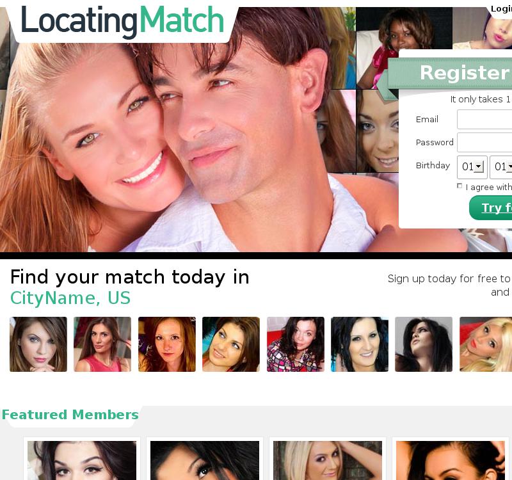This screenshot has width=512, height=480.
Task: Open the grayscale dark-haired member thumbnail
Action: tap(424, 344)
